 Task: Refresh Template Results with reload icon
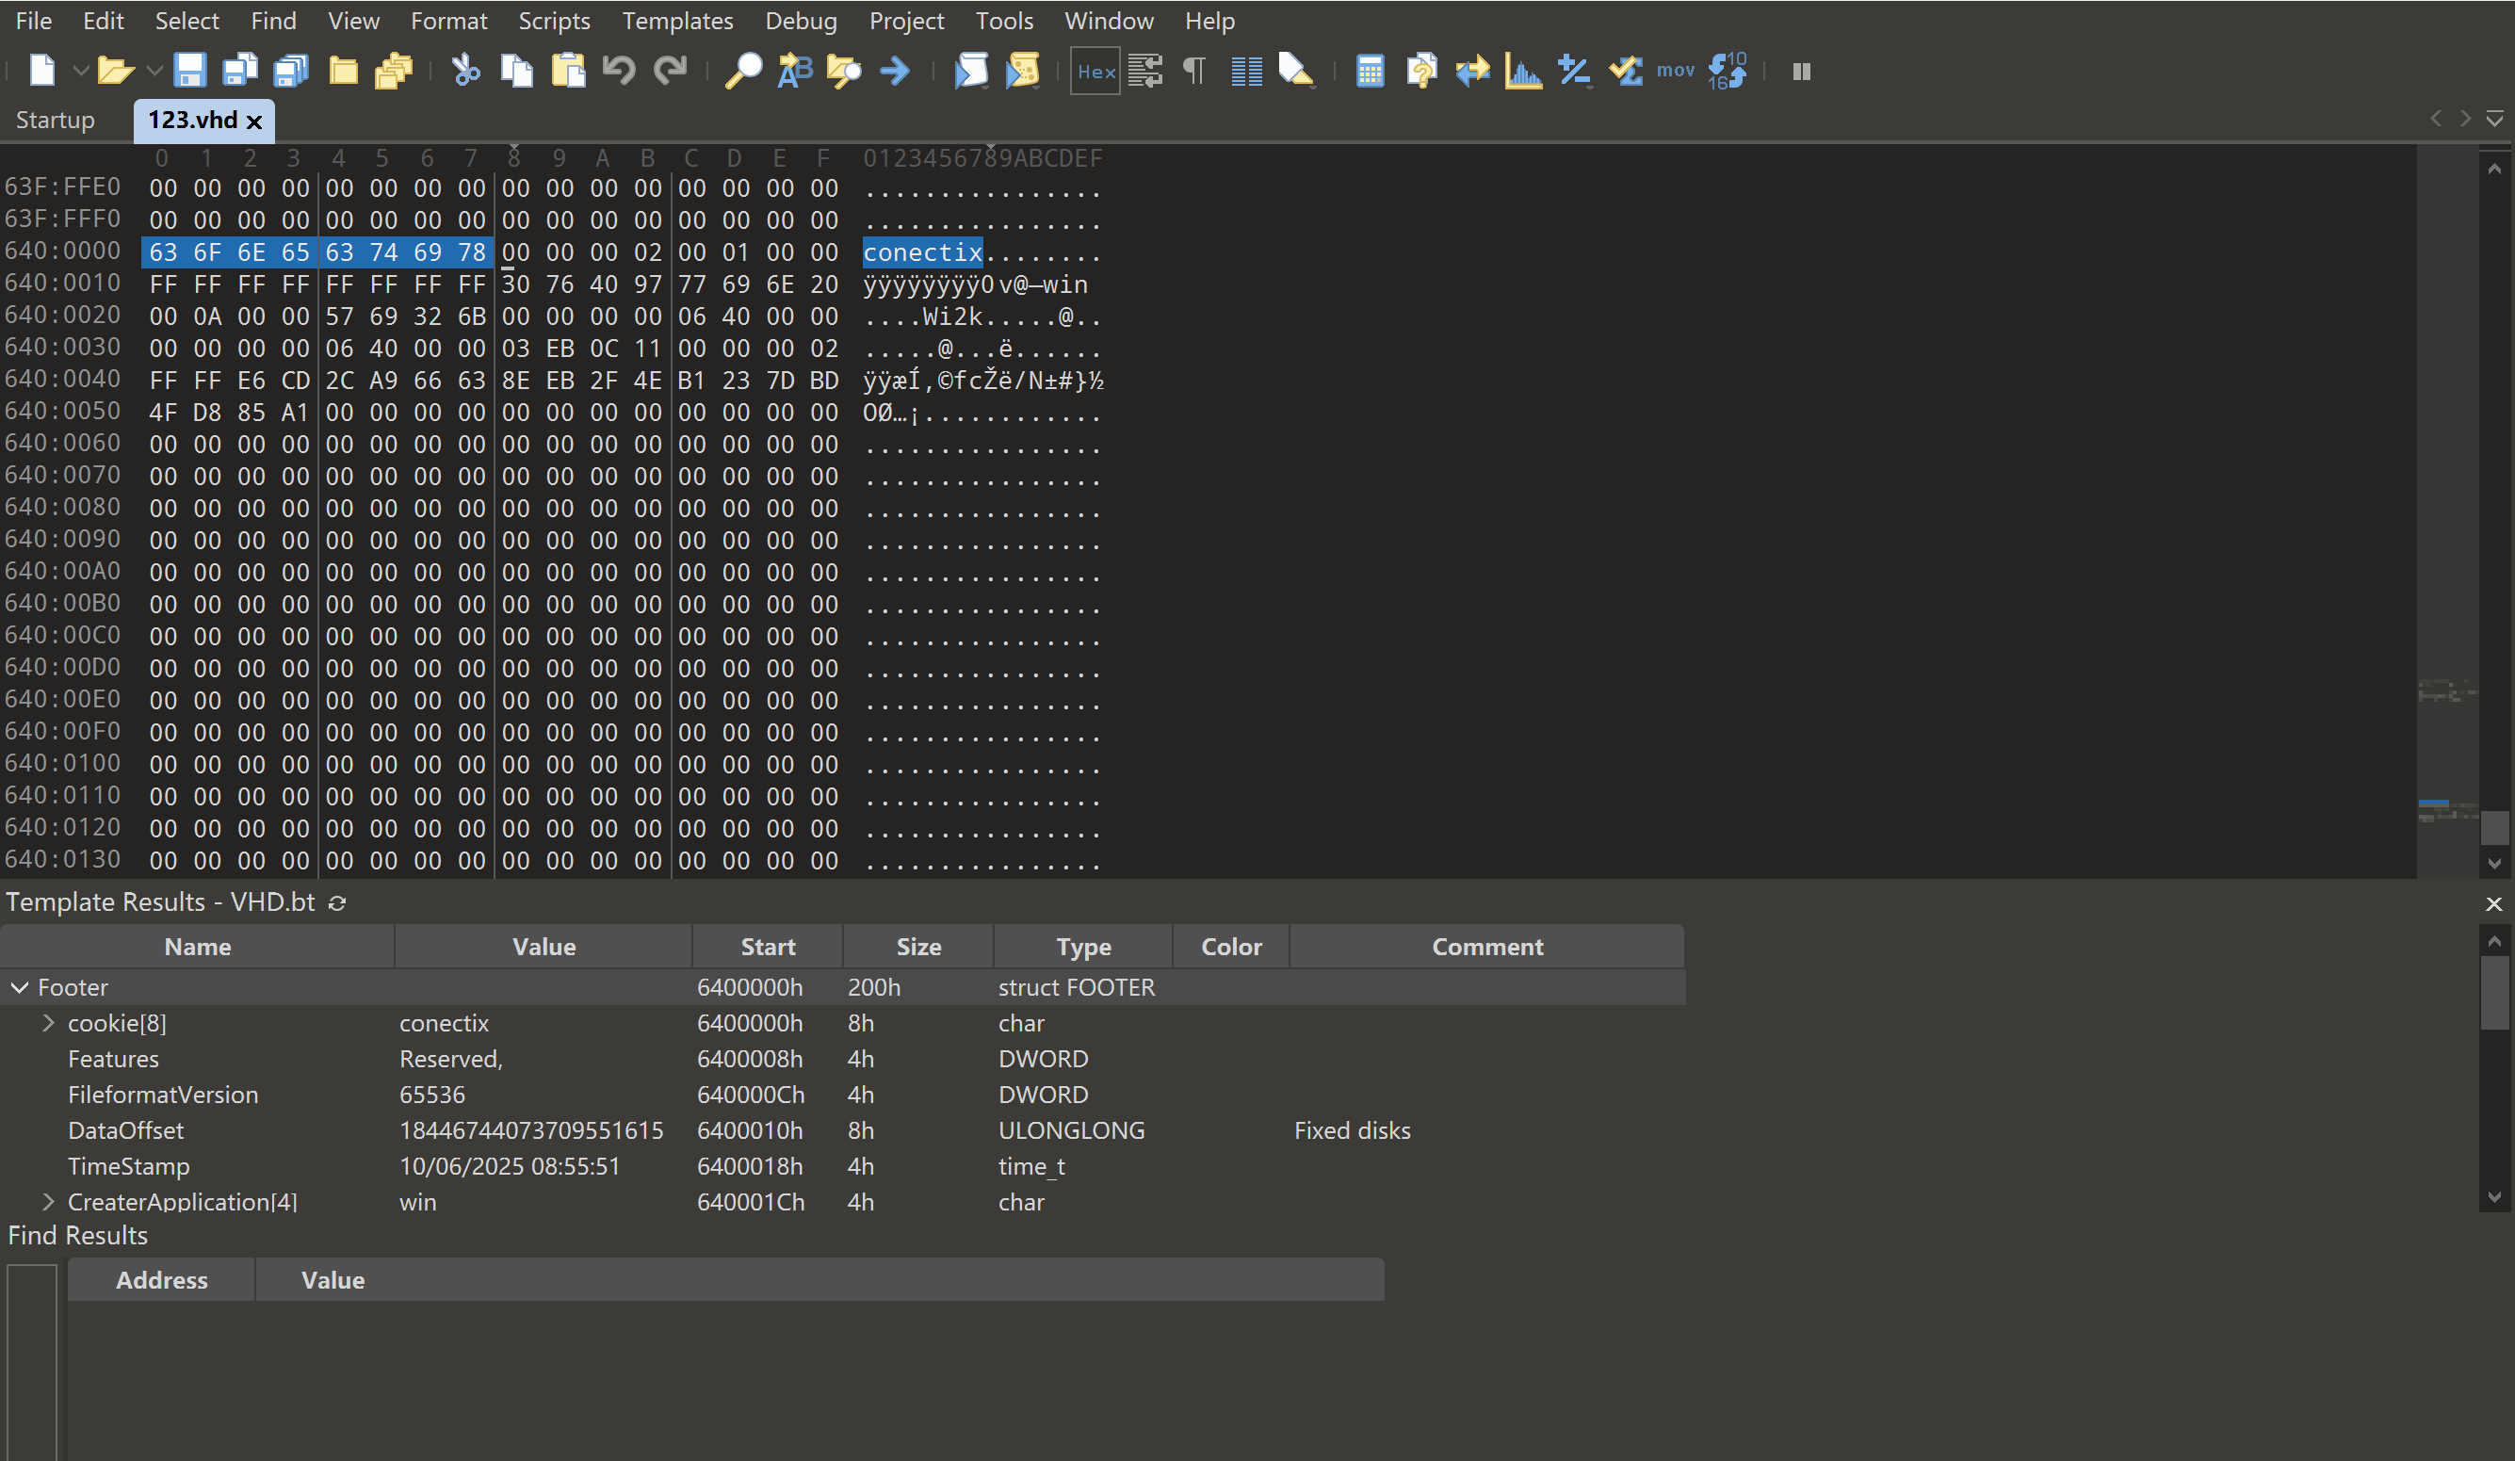(x=337, y=902)
